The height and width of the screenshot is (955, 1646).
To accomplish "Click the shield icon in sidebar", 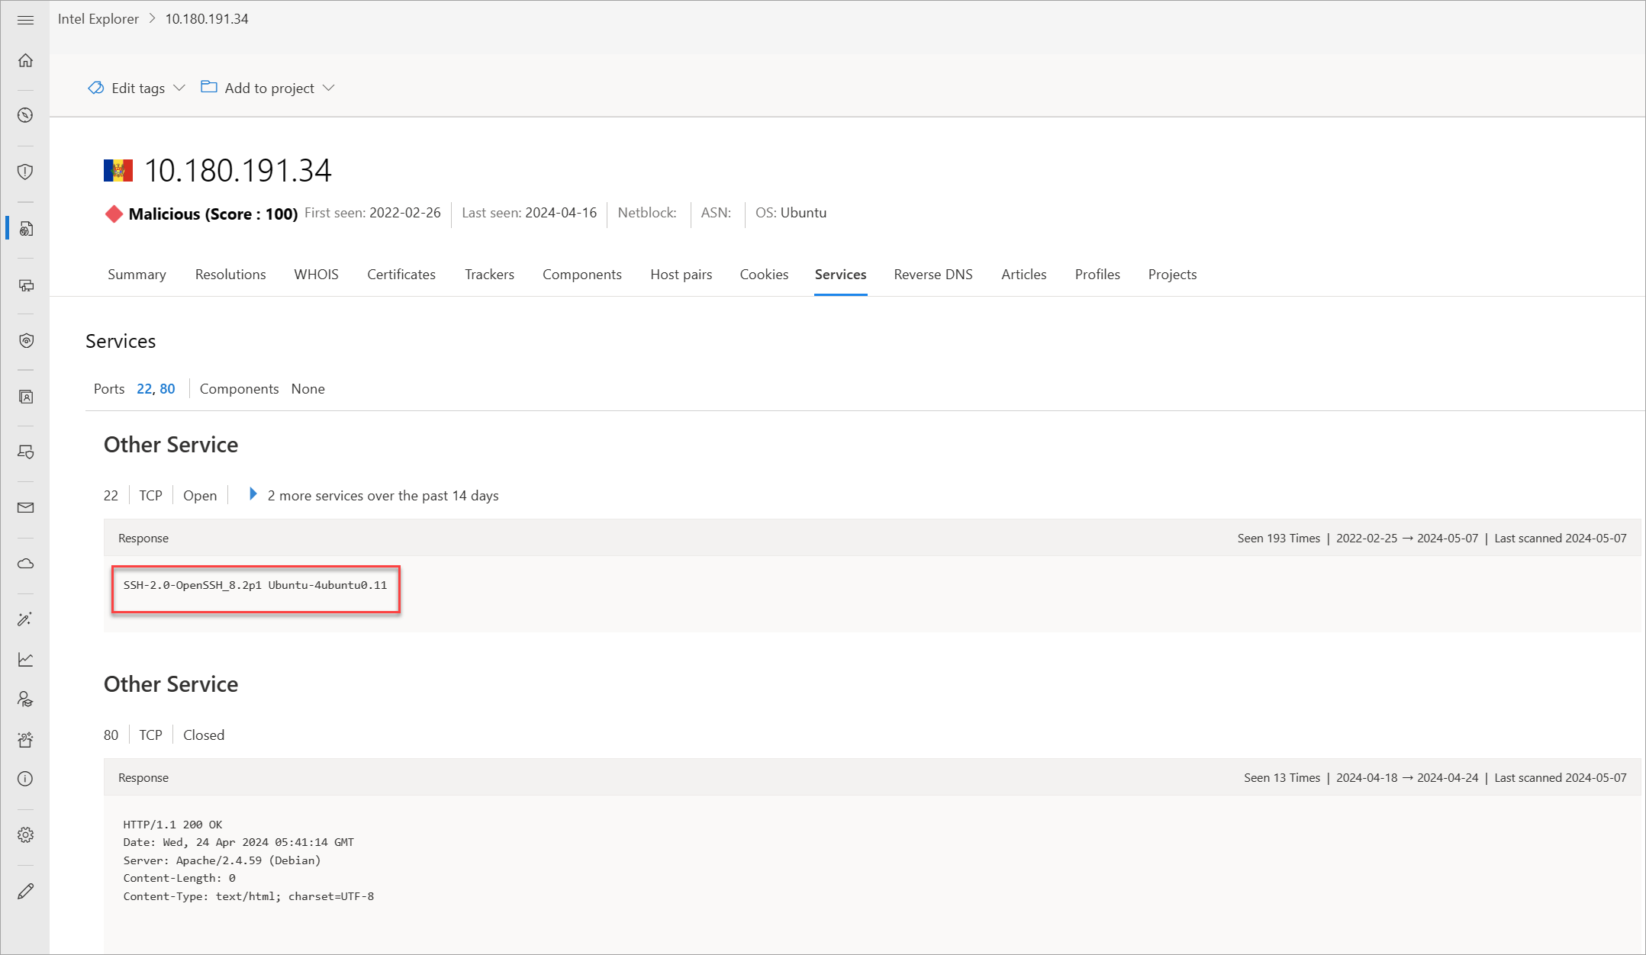I will (x=25, y=172).
